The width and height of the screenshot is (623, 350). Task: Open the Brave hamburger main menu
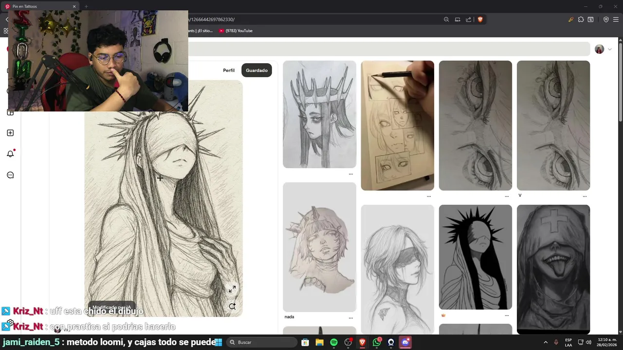coord(616,19)
